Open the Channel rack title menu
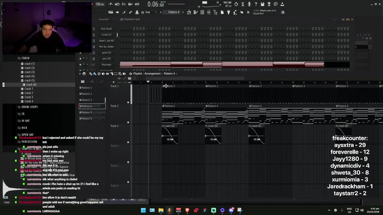 [130, 19]
